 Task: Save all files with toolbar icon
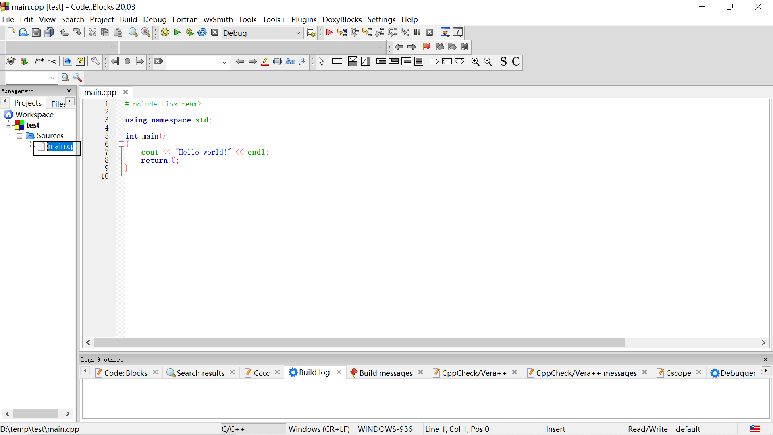[x=49, y=33]
